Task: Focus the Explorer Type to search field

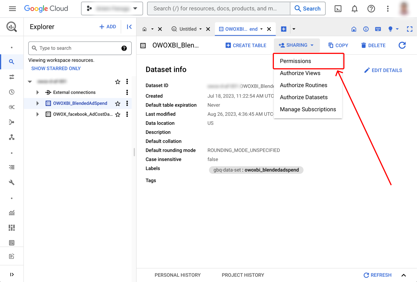Action: tap(80, 48)
